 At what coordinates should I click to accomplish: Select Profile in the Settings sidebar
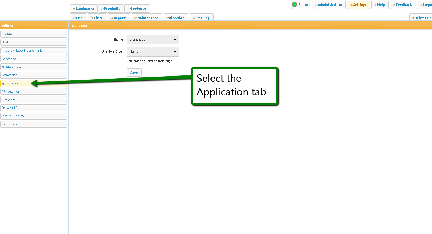33,34
